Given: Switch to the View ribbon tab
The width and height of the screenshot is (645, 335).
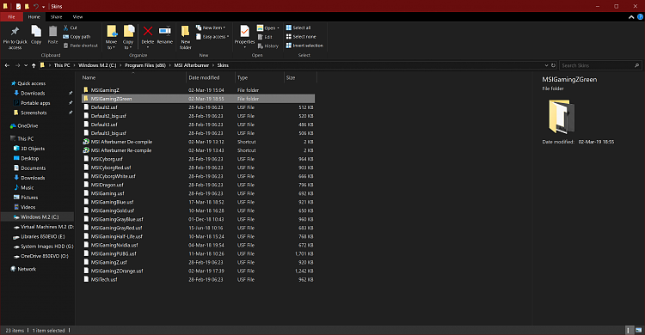Looking at the screenshot, I should click(x=77, y=17).
